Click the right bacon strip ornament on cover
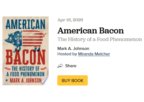144x102 pixels. click(43, 69)
